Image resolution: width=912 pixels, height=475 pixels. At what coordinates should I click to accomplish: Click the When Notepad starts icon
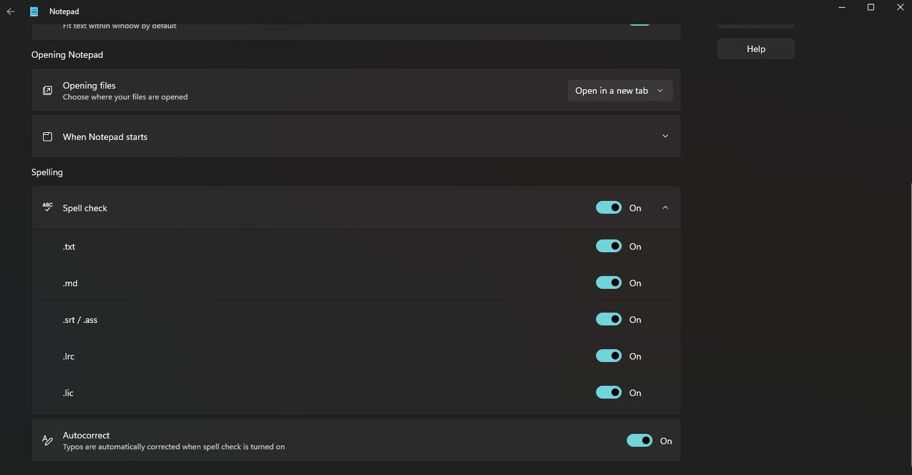48,137
